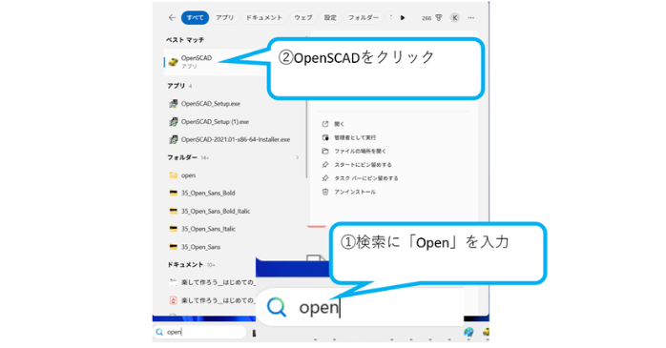Screen dimensions: 666x348
Task: Select the すべて filter tab
Action: [x=195, y=18]
